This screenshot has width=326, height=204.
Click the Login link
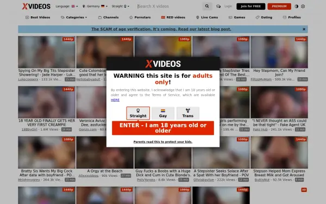click(228, 6)
